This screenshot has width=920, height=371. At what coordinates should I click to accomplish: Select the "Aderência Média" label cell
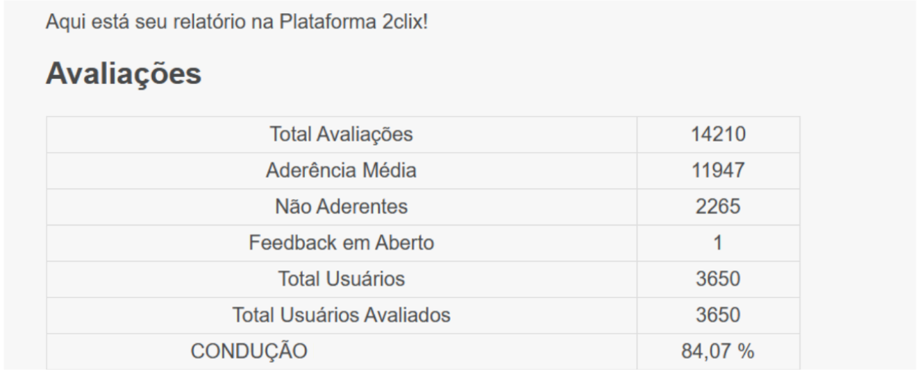pyautogui.click(x=342, y=171)
